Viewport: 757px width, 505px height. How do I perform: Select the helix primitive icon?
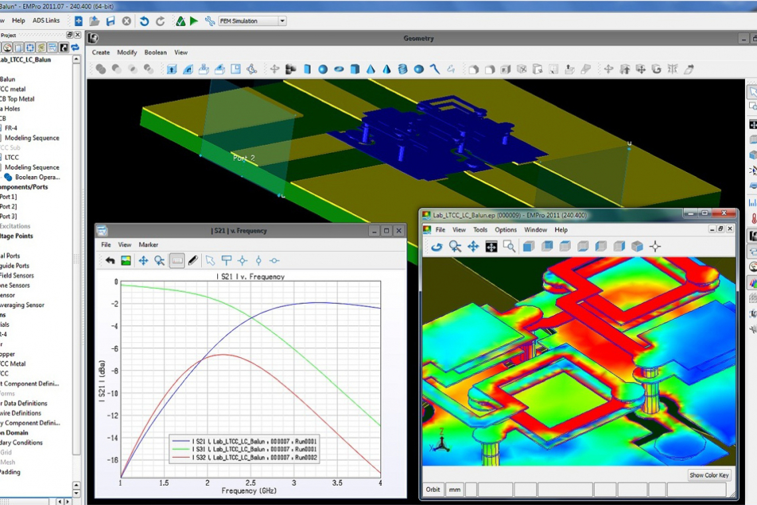click(402, 69)
